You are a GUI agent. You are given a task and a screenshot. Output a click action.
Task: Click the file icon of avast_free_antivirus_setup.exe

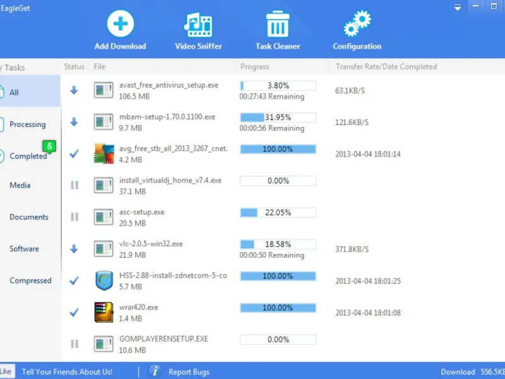(x=104, y=90)
